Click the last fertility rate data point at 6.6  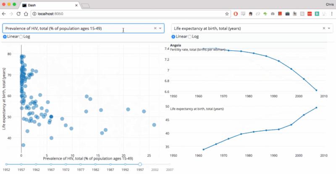pyautogui.click(x=317, y=90)
